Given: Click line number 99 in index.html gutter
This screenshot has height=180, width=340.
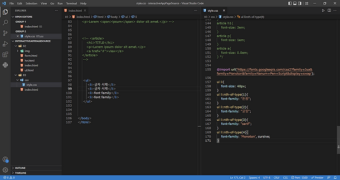Looking at the screenshot, I should (x=69, y=89).
